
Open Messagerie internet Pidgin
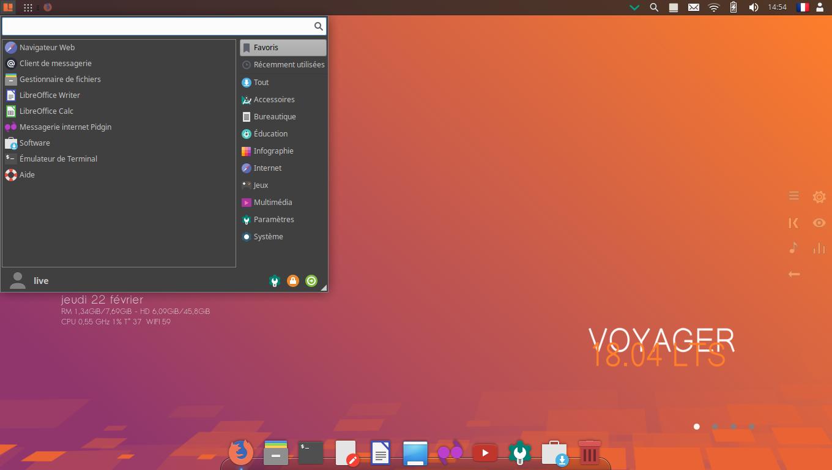[119, 127]
